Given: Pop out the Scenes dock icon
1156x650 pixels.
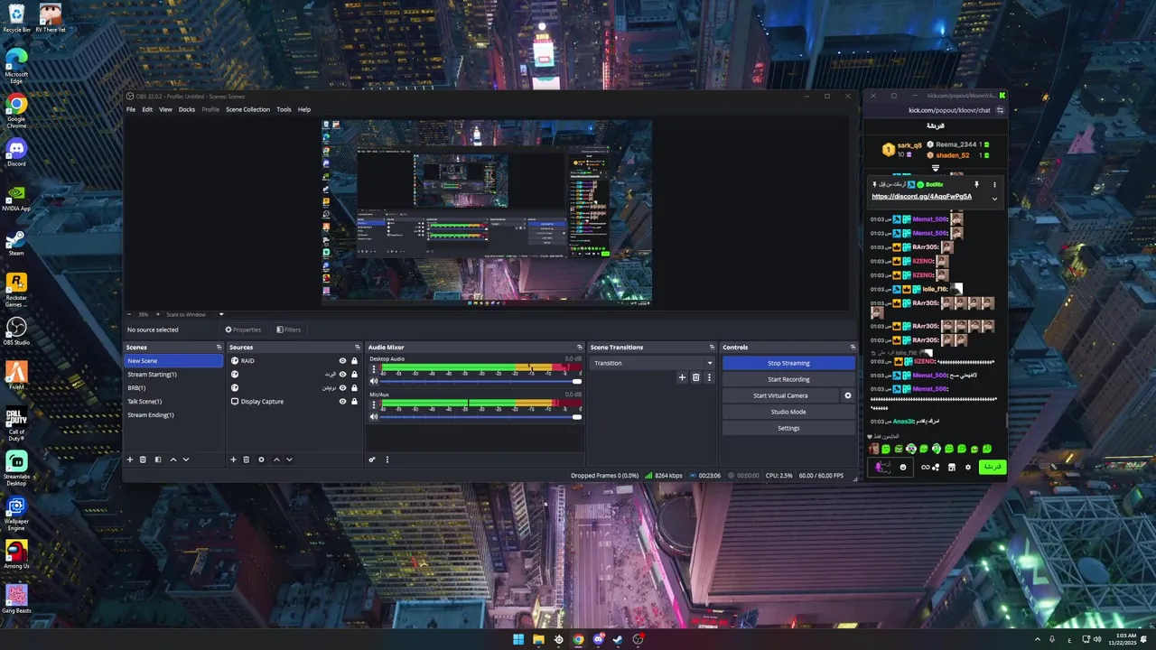Looking at the screenshot, I should (219, 348).
